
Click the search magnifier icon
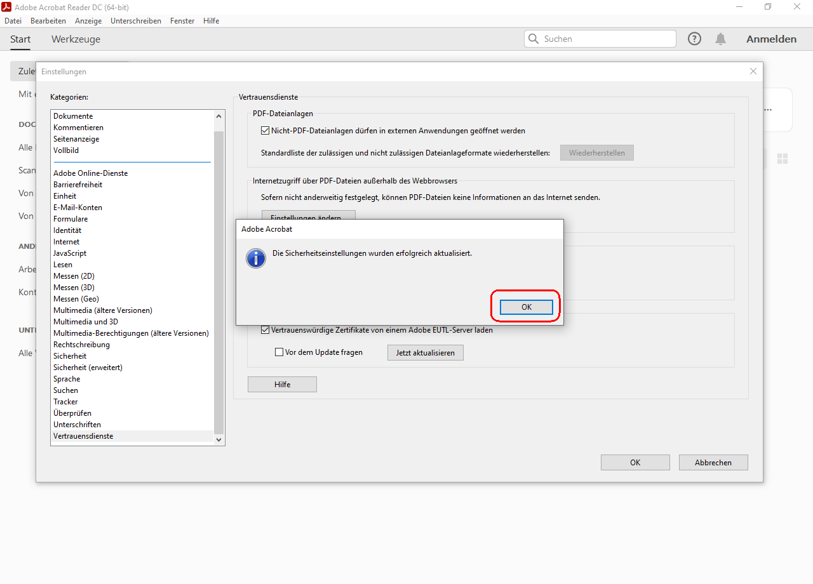pyautogui.click(x=534, y=39)
